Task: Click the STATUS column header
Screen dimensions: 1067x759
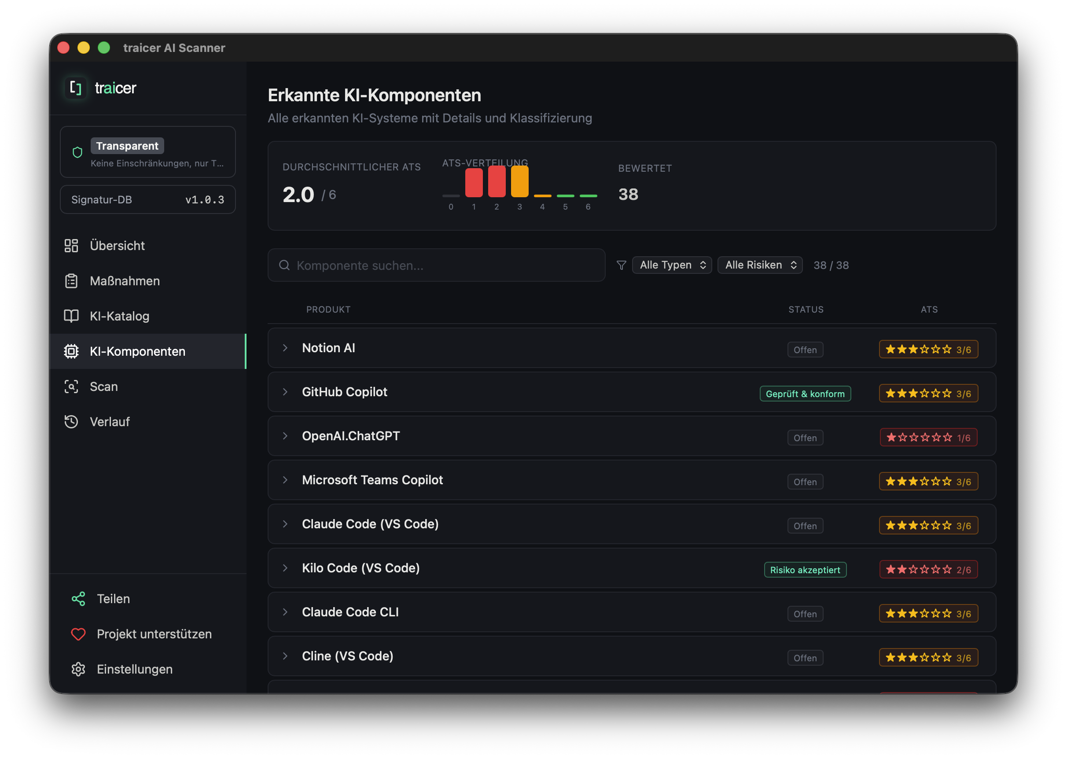Action: pyautogui.click(x=806, y=309)
